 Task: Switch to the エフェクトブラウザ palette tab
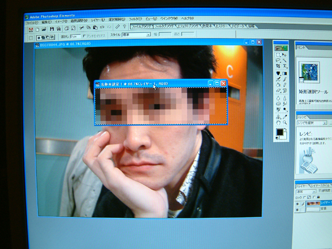(x=188, y=26)
